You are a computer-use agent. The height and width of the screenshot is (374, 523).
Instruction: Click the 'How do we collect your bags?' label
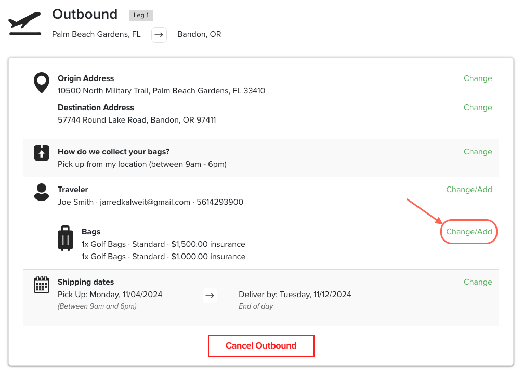(113, 152)
